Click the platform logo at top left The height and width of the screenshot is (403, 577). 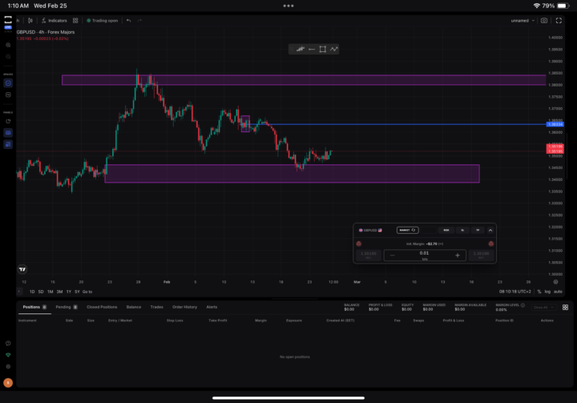tap(8, 19)
